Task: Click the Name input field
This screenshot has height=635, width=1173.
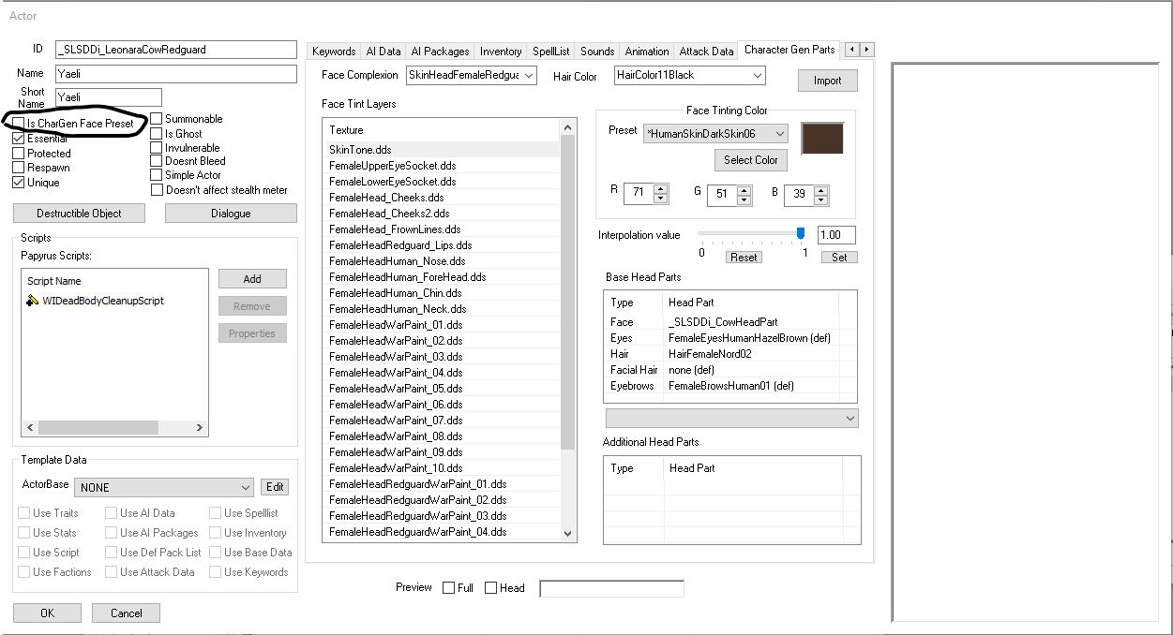Action: click(175, 74)
